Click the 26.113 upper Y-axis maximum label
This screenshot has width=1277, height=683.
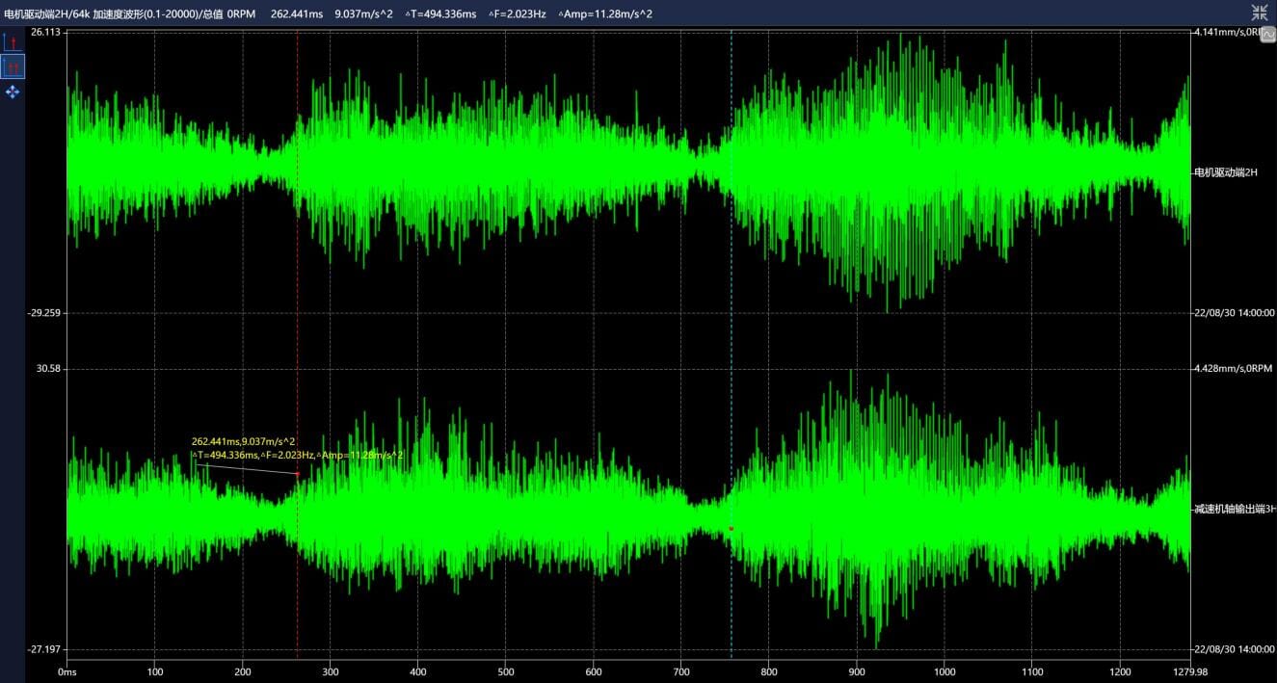tap(45, 32)
